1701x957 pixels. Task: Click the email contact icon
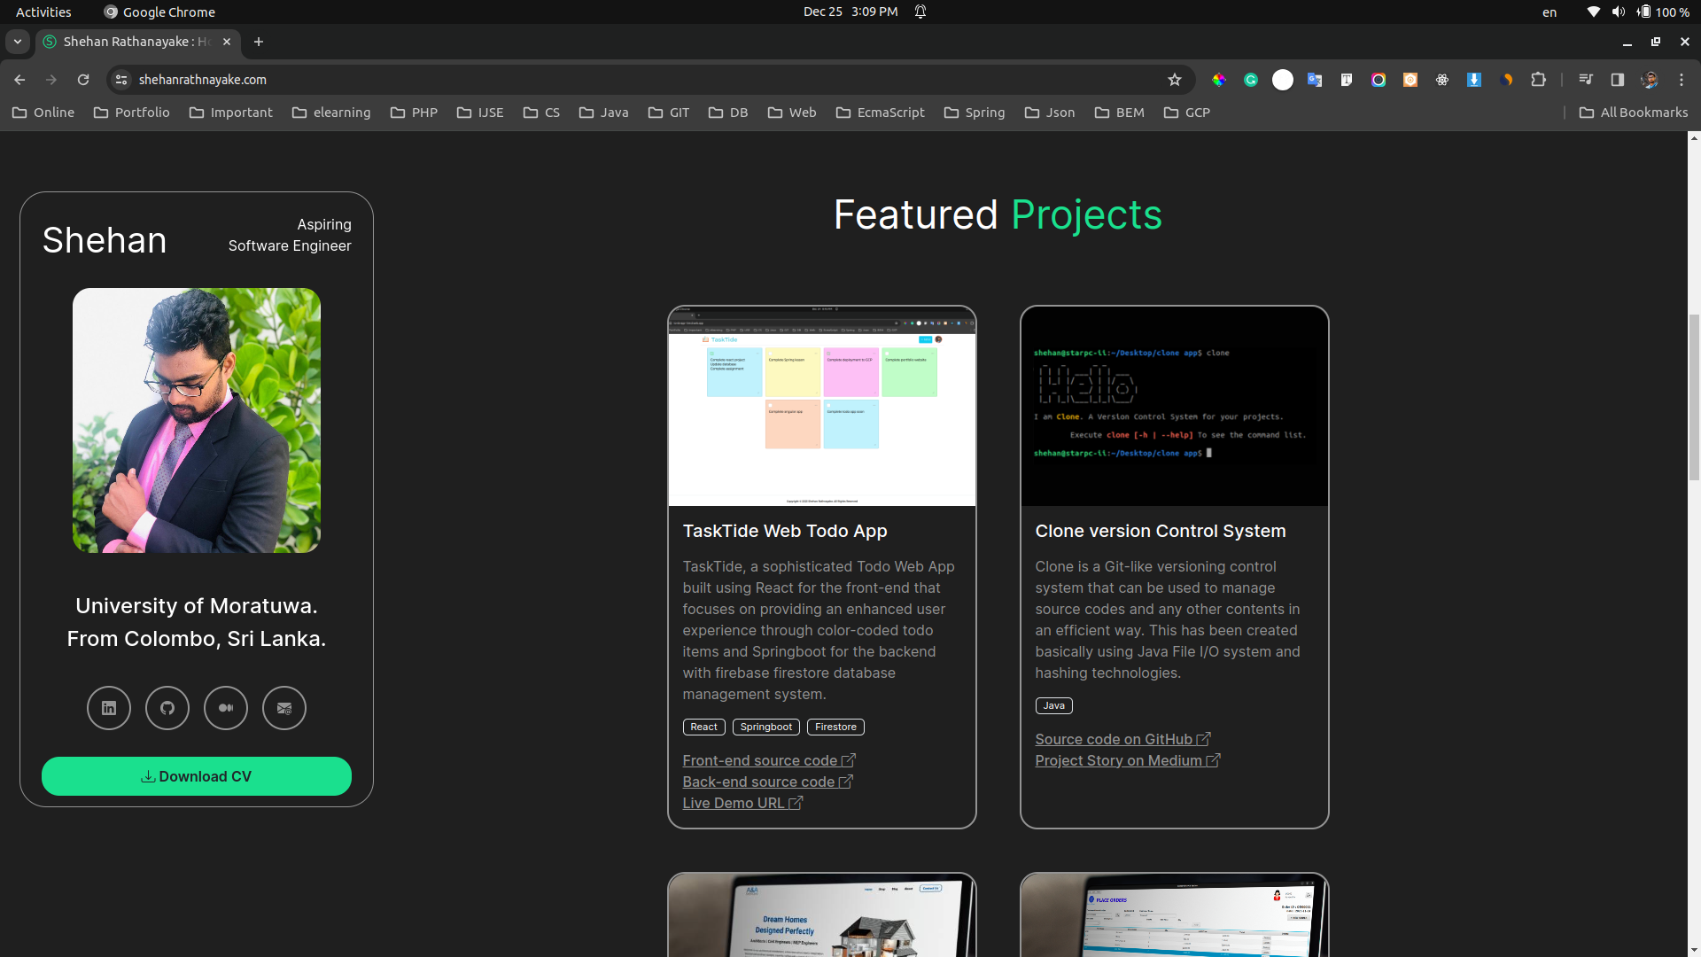pyautogui.click(x=284, y=708)
